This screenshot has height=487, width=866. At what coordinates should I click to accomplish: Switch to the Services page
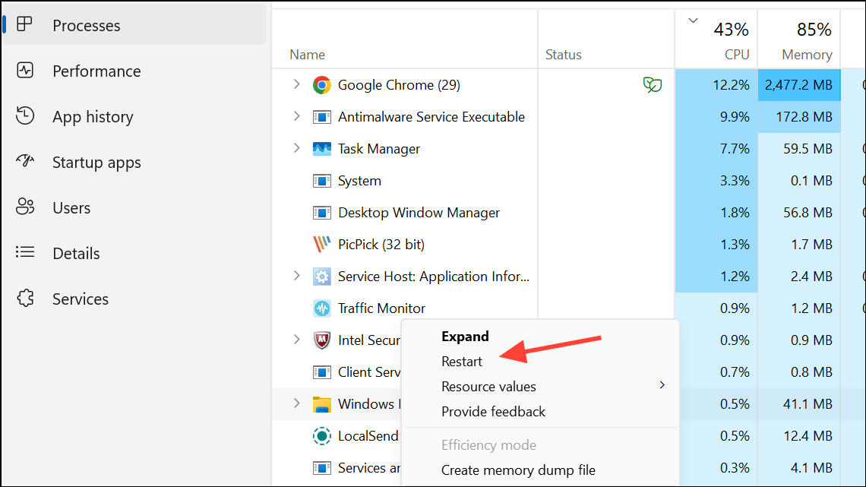(81, 299)
